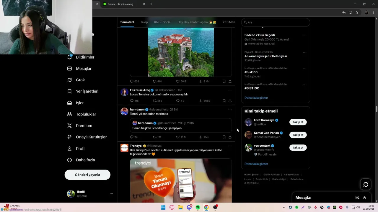Open the floating Grok button
The image size is (378, 212).
[366, 184]
